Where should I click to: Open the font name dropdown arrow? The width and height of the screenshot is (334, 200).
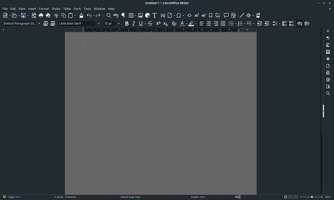[x=98, y=23]
